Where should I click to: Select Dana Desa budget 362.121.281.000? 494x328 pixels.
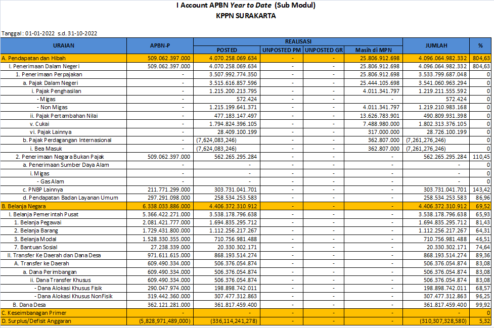[169, 305]
